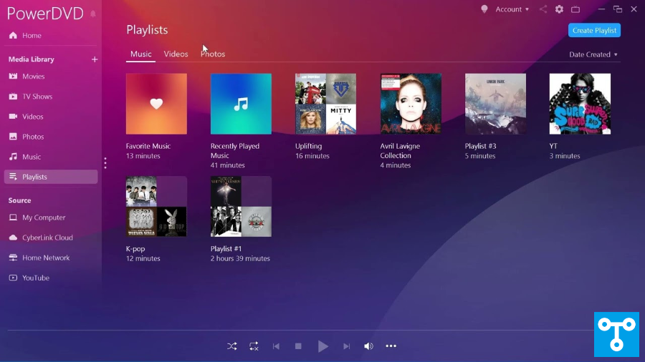Screen dimensions: 645x362
Task: Select Playlists in the sidebar
Action: [51, 177]
